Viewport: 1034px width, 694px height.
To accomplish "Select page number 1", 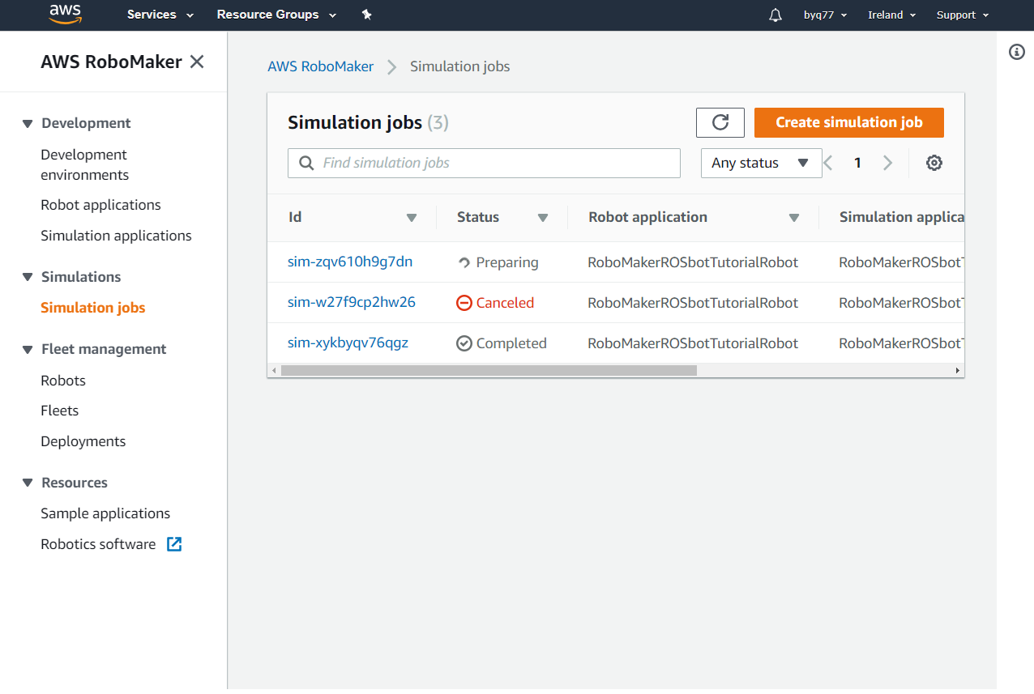I will tap(857, 163).
